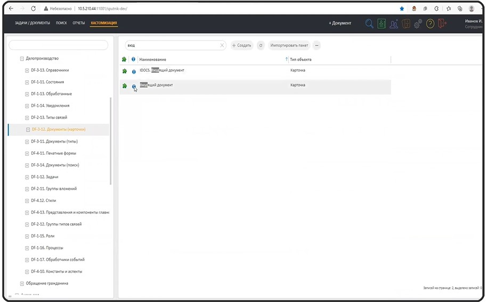Image resolution: width=488 pixels, height=302 pixels.
Task: Click the refresh button next to Создать
Action: 261,45
